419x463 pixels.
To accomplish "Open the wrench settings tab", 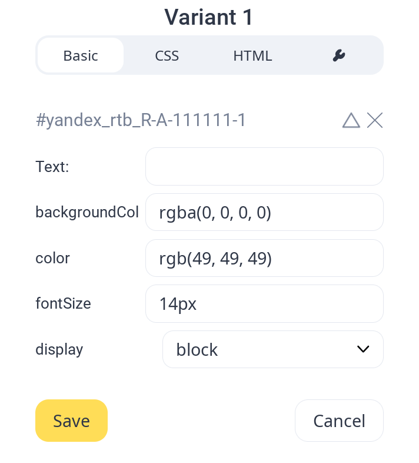I will pyautogui.click(x=338, y=56).
